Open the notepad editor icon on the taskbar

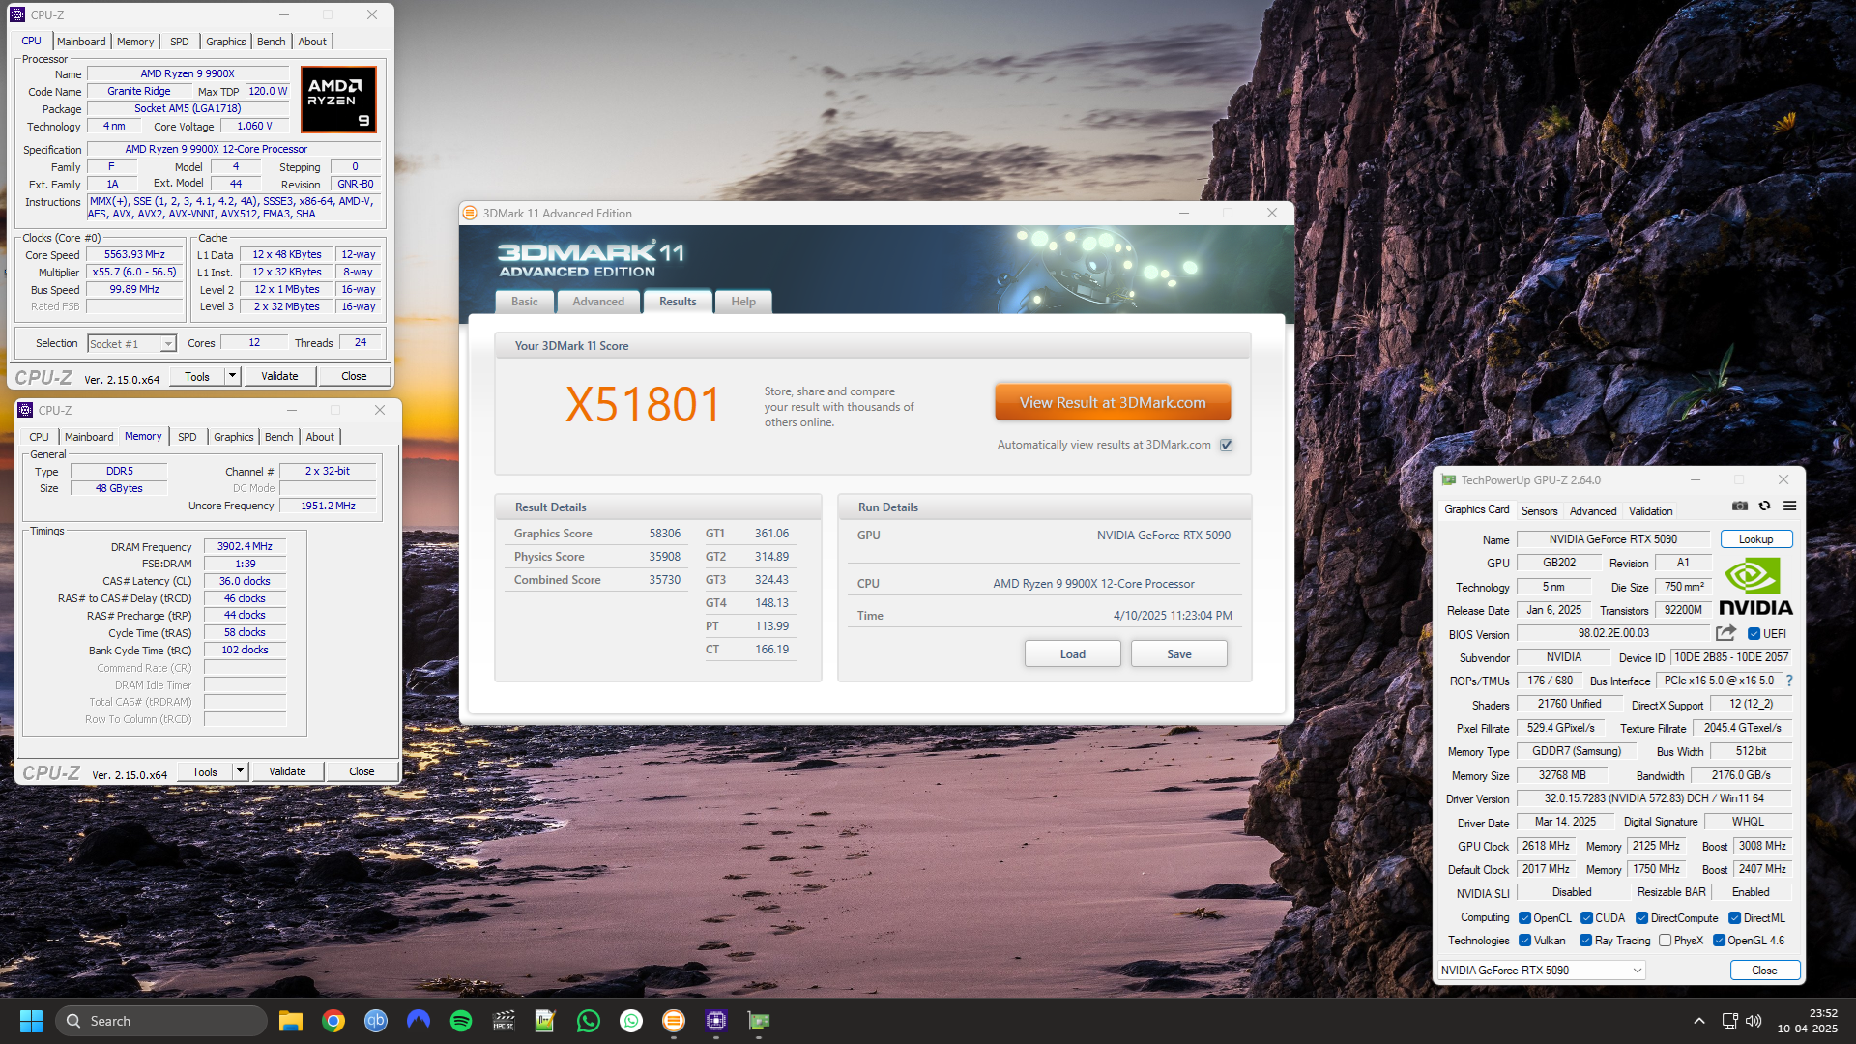pos(546,1021)
